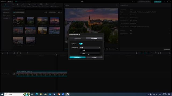The image size is (172, 96).
Task: Open the Adjustment (Корректировка) tab
Action: (x=54, y=5)
